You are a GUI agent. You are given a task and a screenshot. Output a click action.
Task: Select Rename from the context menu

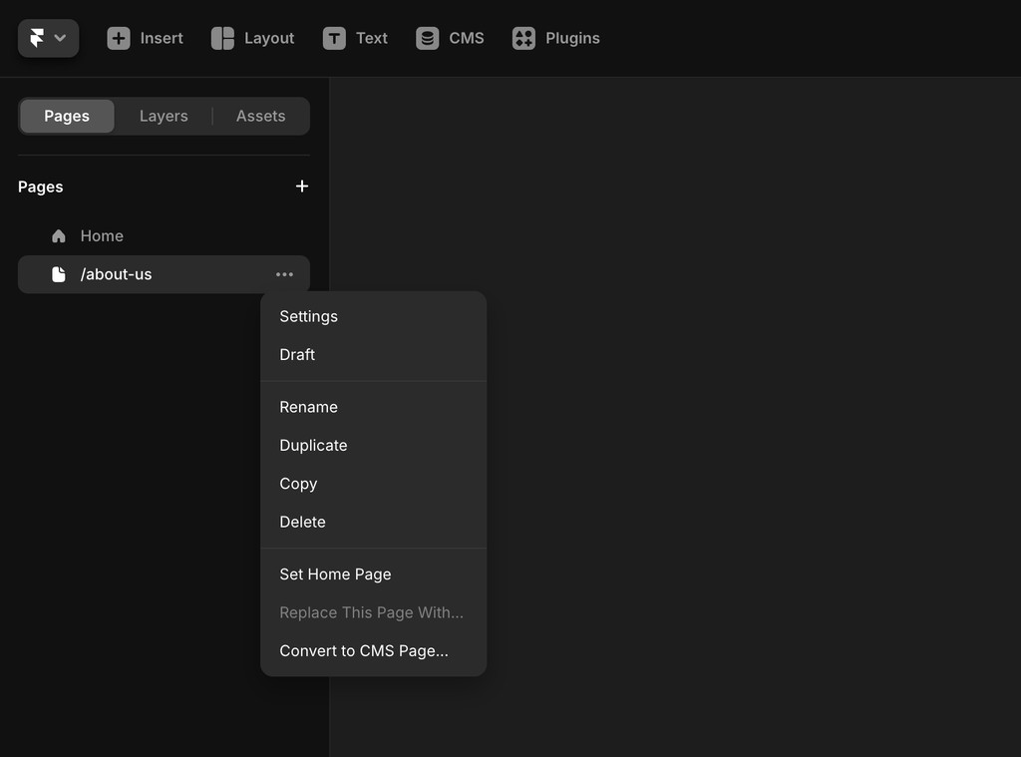tap(308, 407)
